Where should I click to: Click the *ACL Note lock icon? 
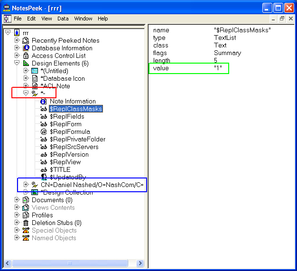(35, 86)
